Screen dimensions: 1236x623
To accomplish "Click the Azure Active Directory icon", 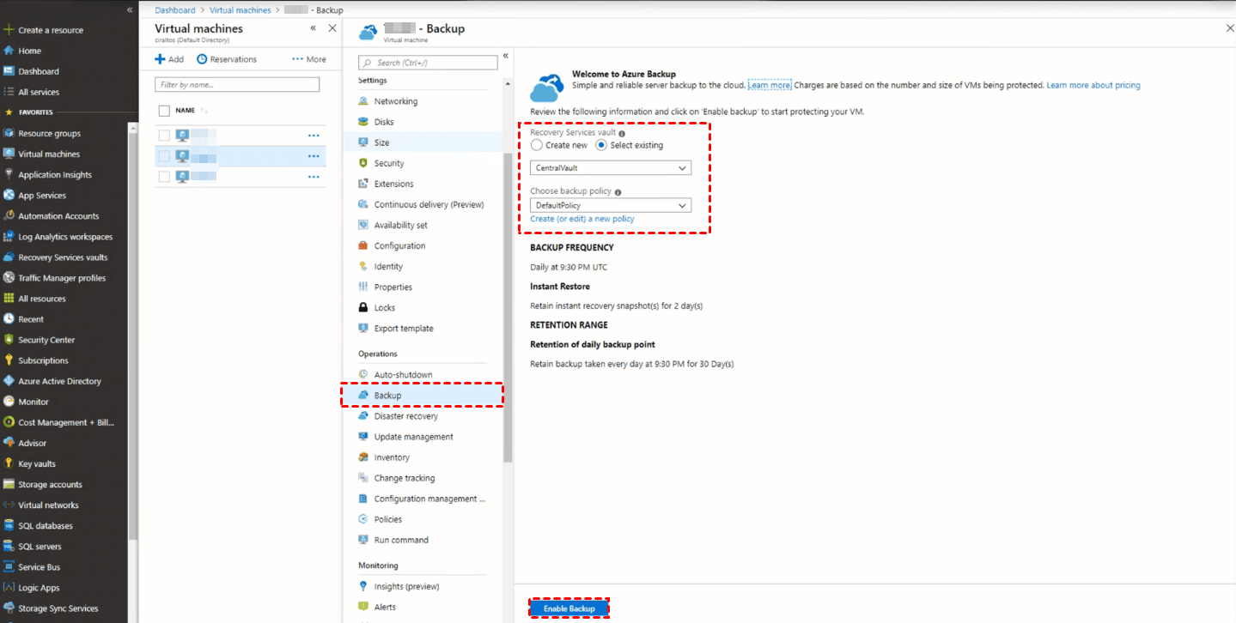I will pyautogui.click(x=9, y=381).
